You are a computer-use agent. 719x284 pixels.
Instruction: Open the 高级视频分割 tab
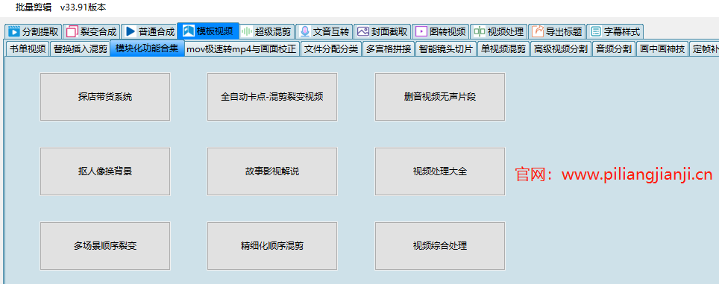point(560,48)
